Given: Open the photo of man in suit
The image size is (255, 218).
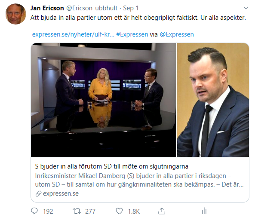Looking at the screenshot, I should point(213,100).
